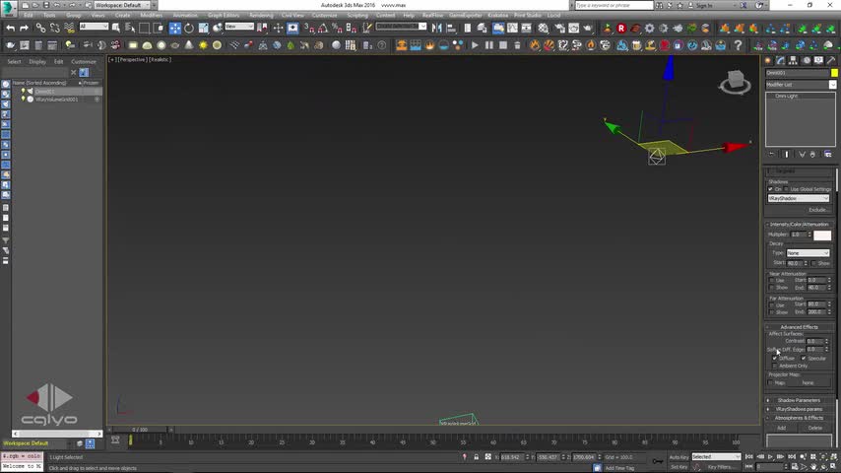Open the Decay Type dropdown
841x473 pixels.
click(808, 253)
